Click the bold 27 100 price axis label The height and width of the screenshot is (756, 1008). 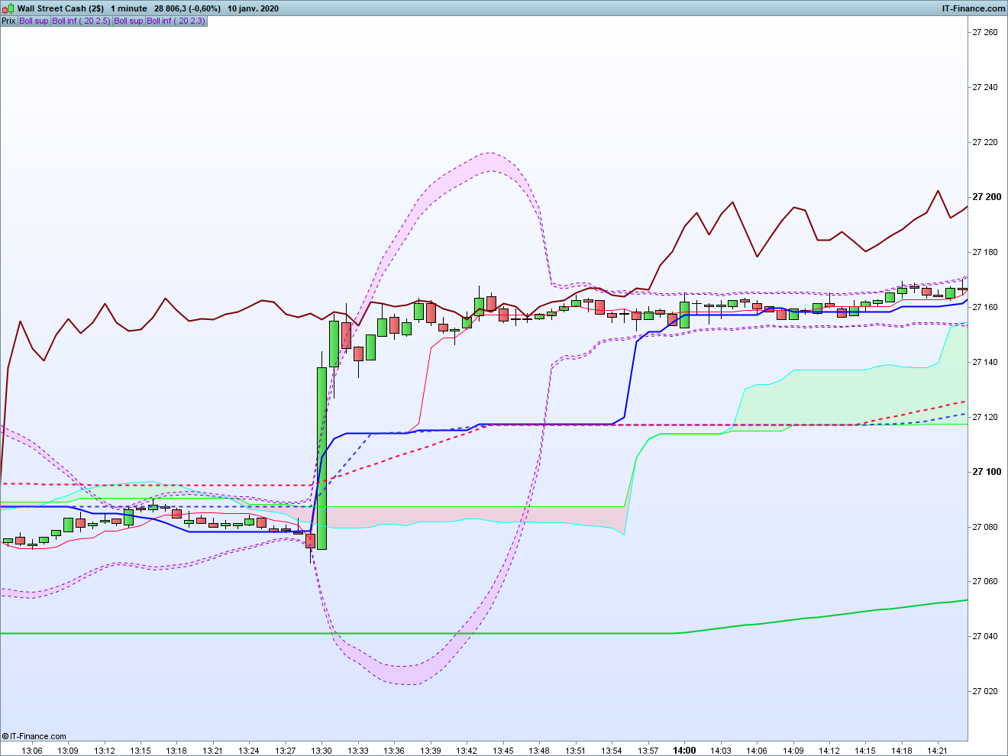pos(986,472)
